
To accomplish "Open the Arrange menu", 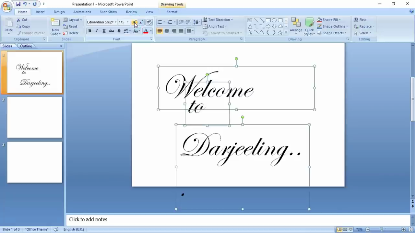I will coord(296,26).
